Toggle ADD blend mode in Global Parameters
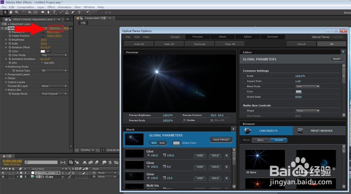 tap(154, 143)
